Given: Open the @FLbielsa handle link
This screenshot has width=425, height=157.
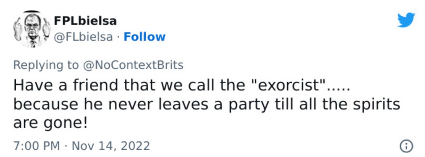Looking at the screenshot, I should click(83, 37).
